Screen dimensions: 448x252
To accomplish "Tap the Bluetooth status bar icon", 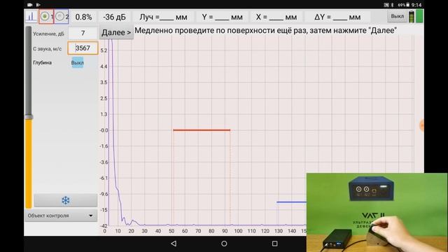I will point(392,5).
